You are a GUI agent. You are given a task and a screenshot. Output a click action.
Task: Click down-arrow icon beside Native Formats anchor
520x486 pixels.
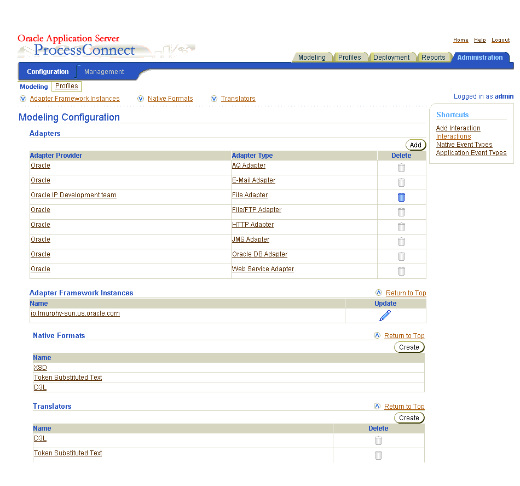(141, 99)
